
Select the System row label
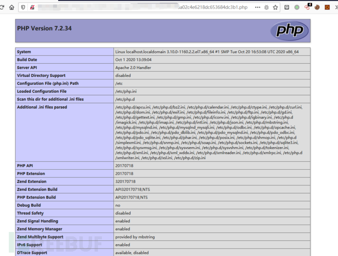24,52
